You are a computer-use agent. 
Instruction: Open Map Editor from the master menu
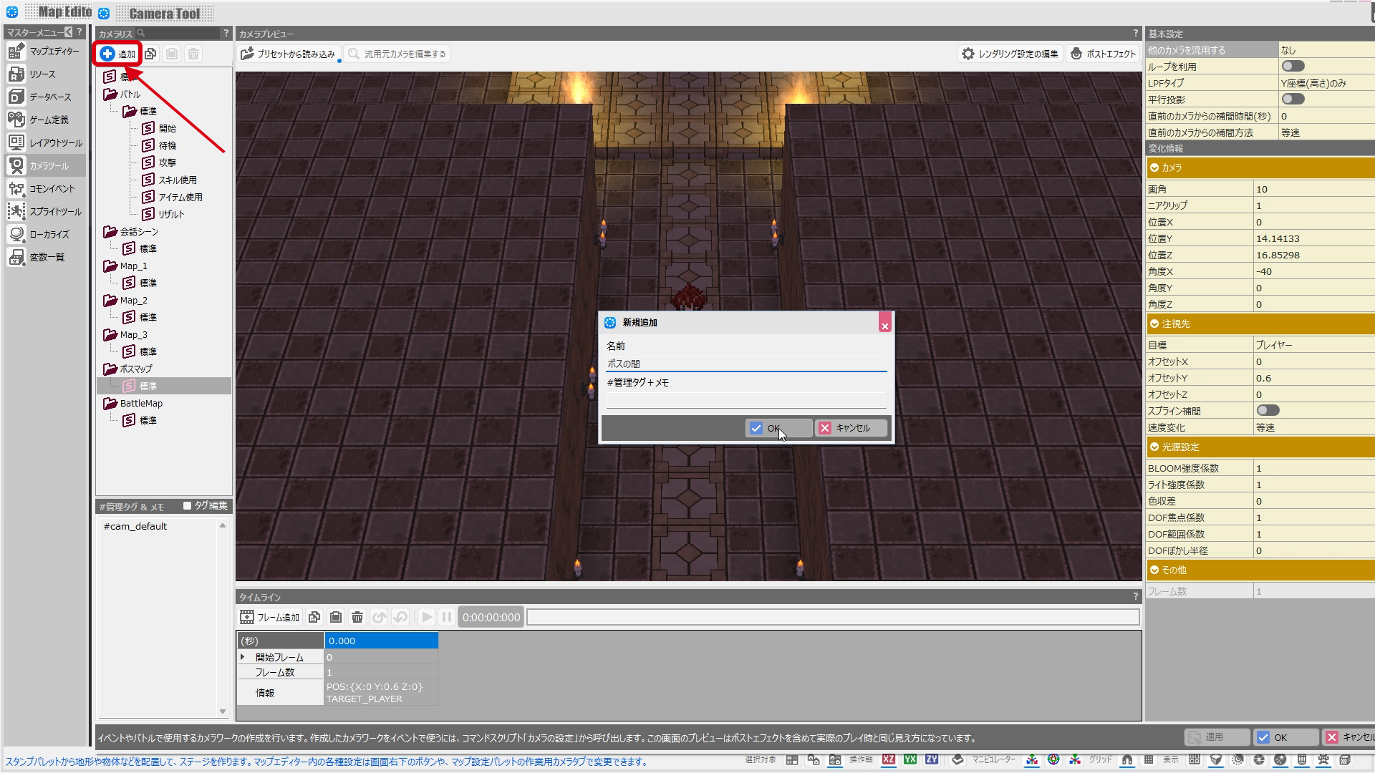click(x=44, y=52)
